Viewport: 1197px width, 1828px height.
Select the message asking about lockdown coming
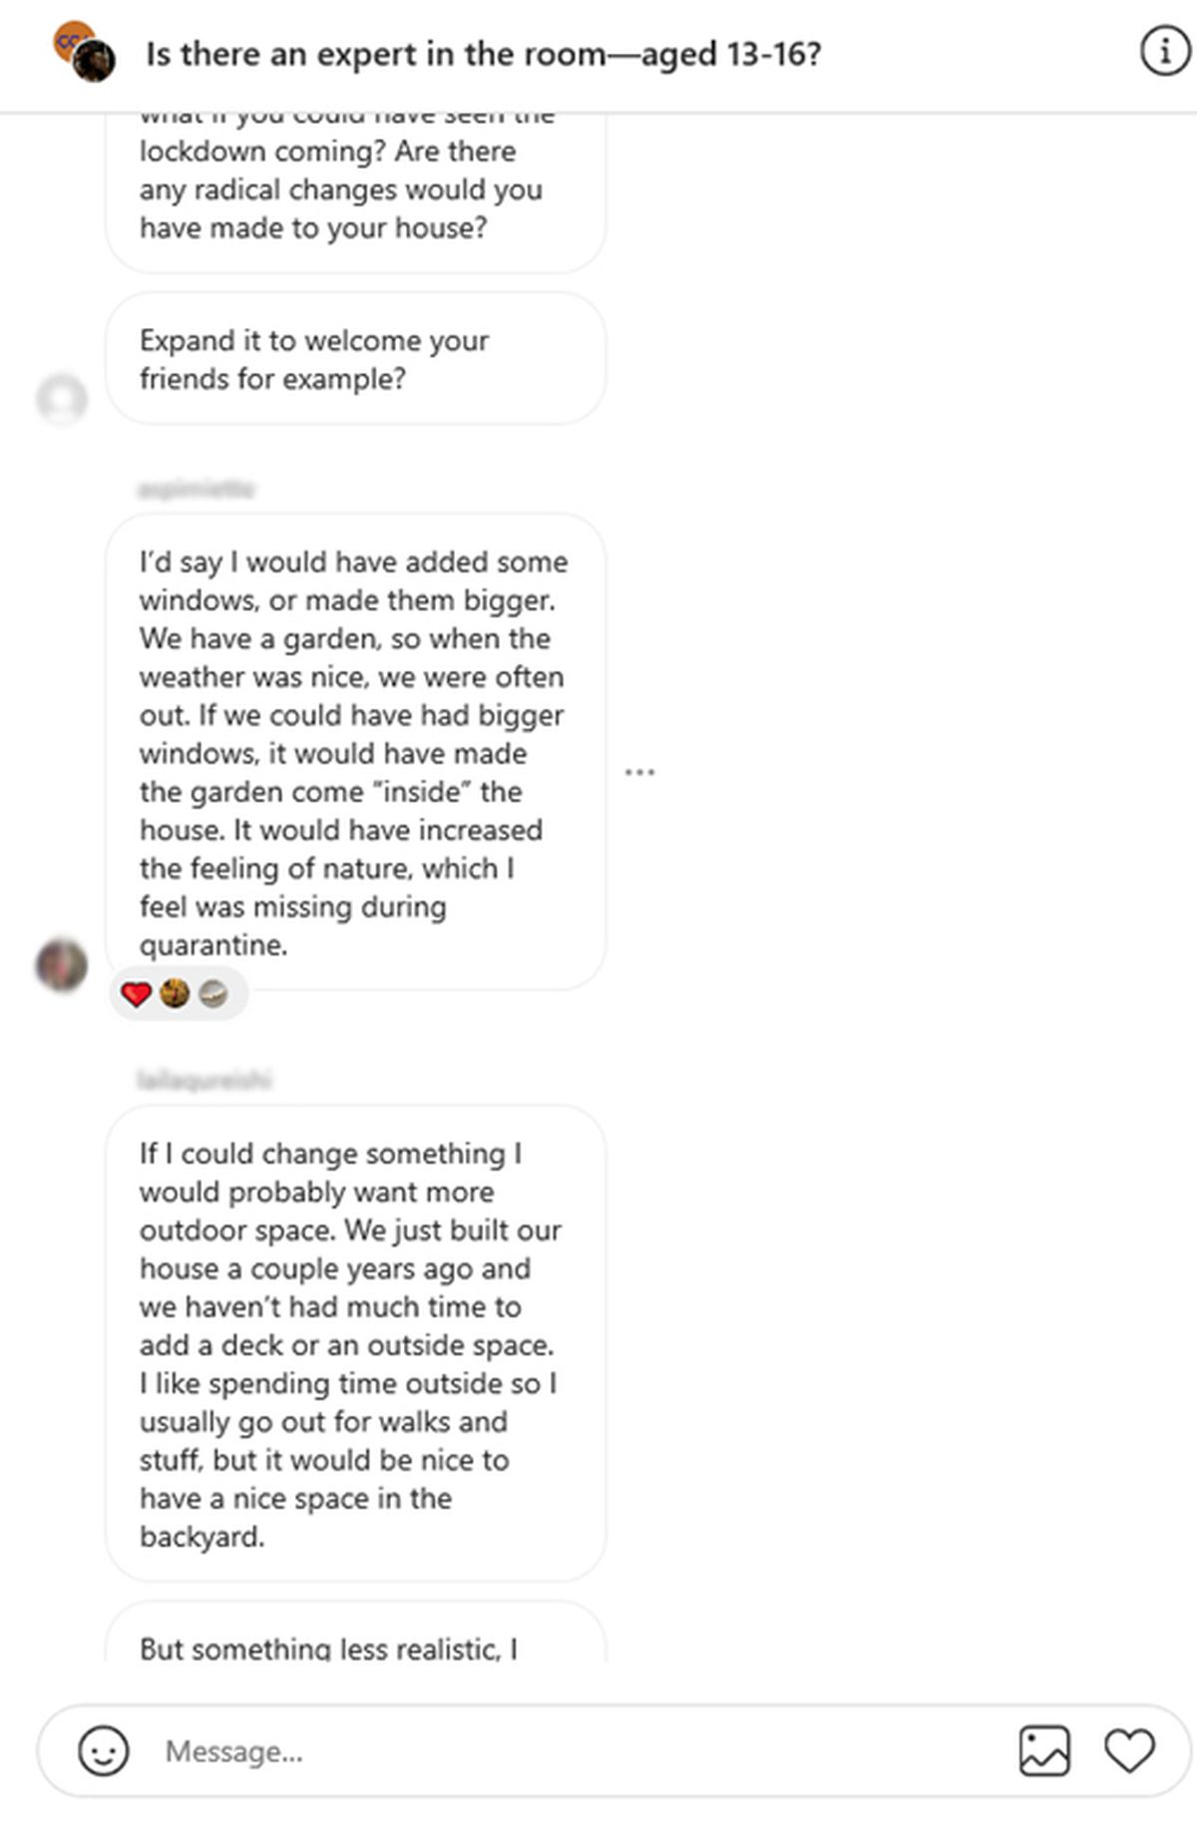coord(354,189)
